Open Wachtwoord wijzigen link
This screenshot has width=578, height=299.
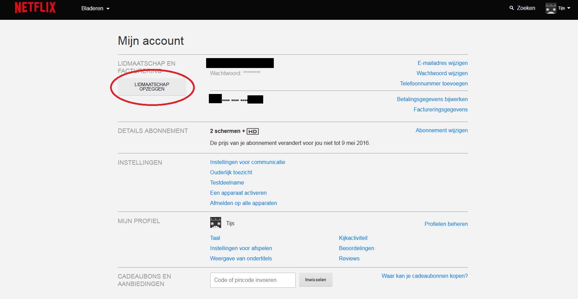[442, 73]
